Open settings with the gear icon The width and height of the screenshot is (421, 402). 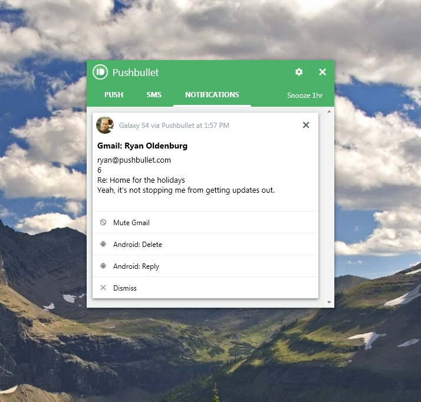click(299, 72)
